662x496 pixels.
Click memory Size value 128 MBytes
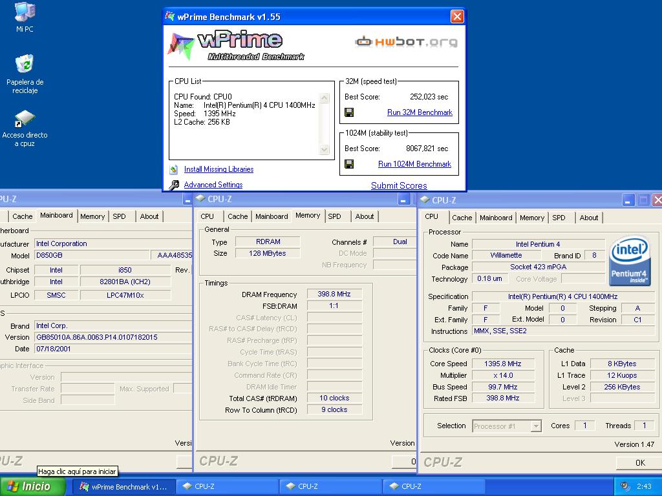click(268, 253)
